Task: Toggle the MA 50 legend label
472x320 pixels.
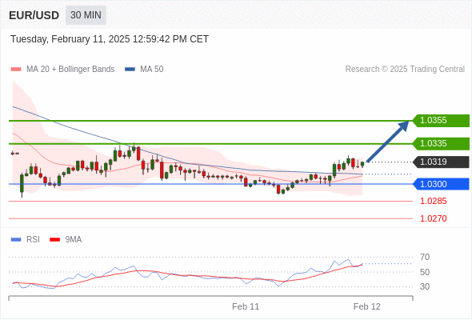Action: pos(152,70)
